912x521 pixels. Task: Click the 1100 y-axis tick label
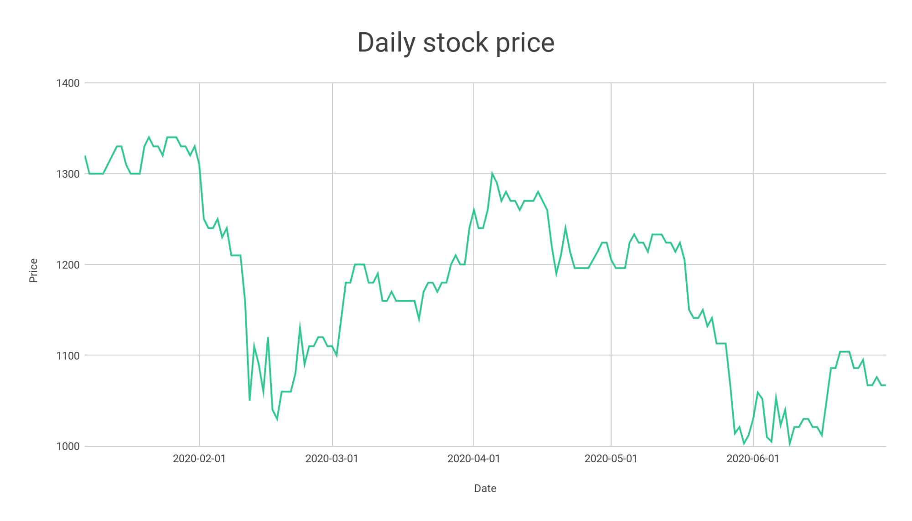[x=68, y=356]
